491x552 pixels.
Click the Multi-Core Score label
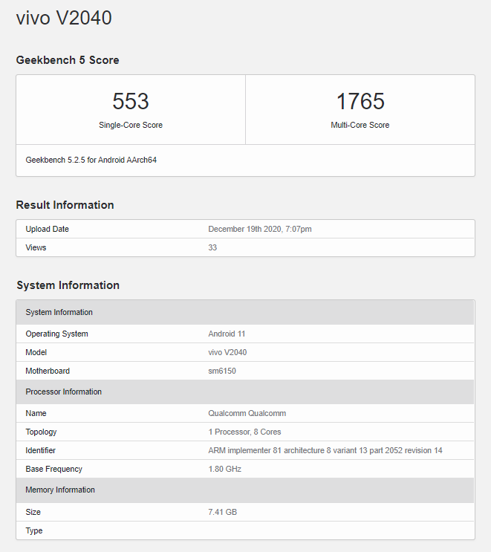(x=360, y=125)
